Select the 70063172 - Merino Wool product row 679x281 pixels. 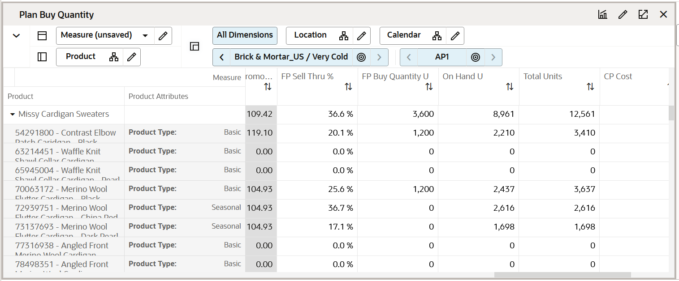pyautogui.click(x=65, y=190)
